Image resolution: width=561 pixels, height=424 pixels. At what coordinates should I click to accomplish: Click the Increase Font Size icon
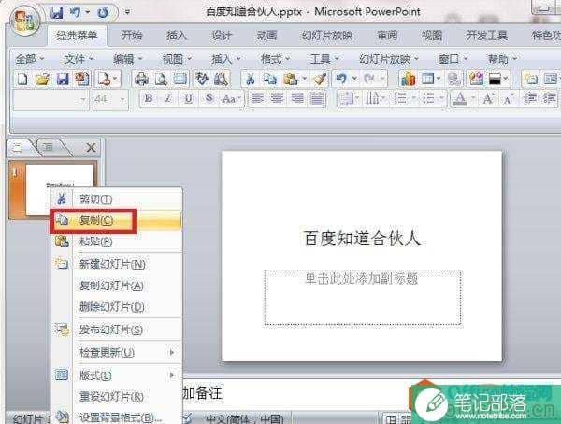(488, 98)
